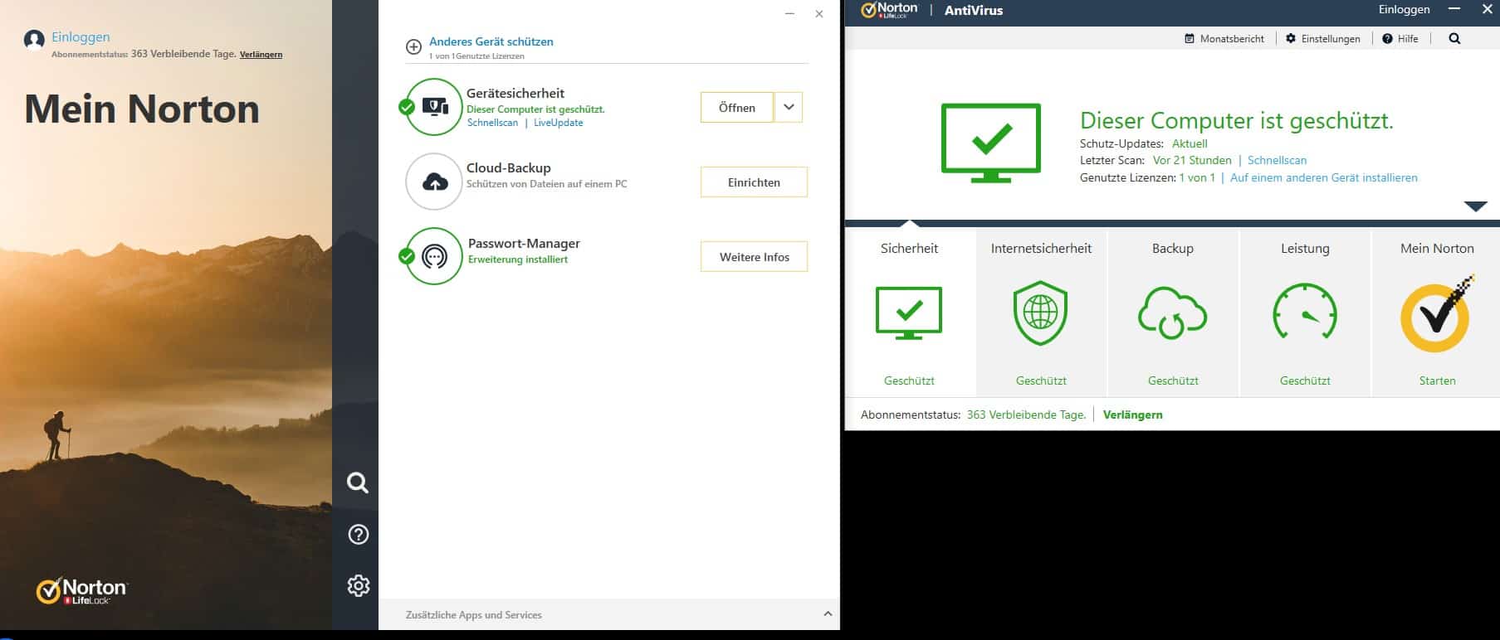
Task: Open Hilfe in AntiVirus toolbar
Action: tap(1400, 39)
